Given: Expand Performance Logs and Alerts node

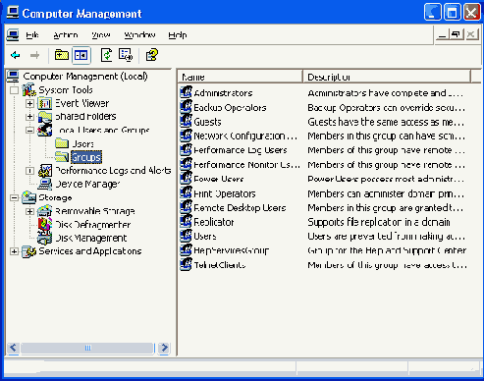Looking at the screenshot, I should (x=29, y=171).
